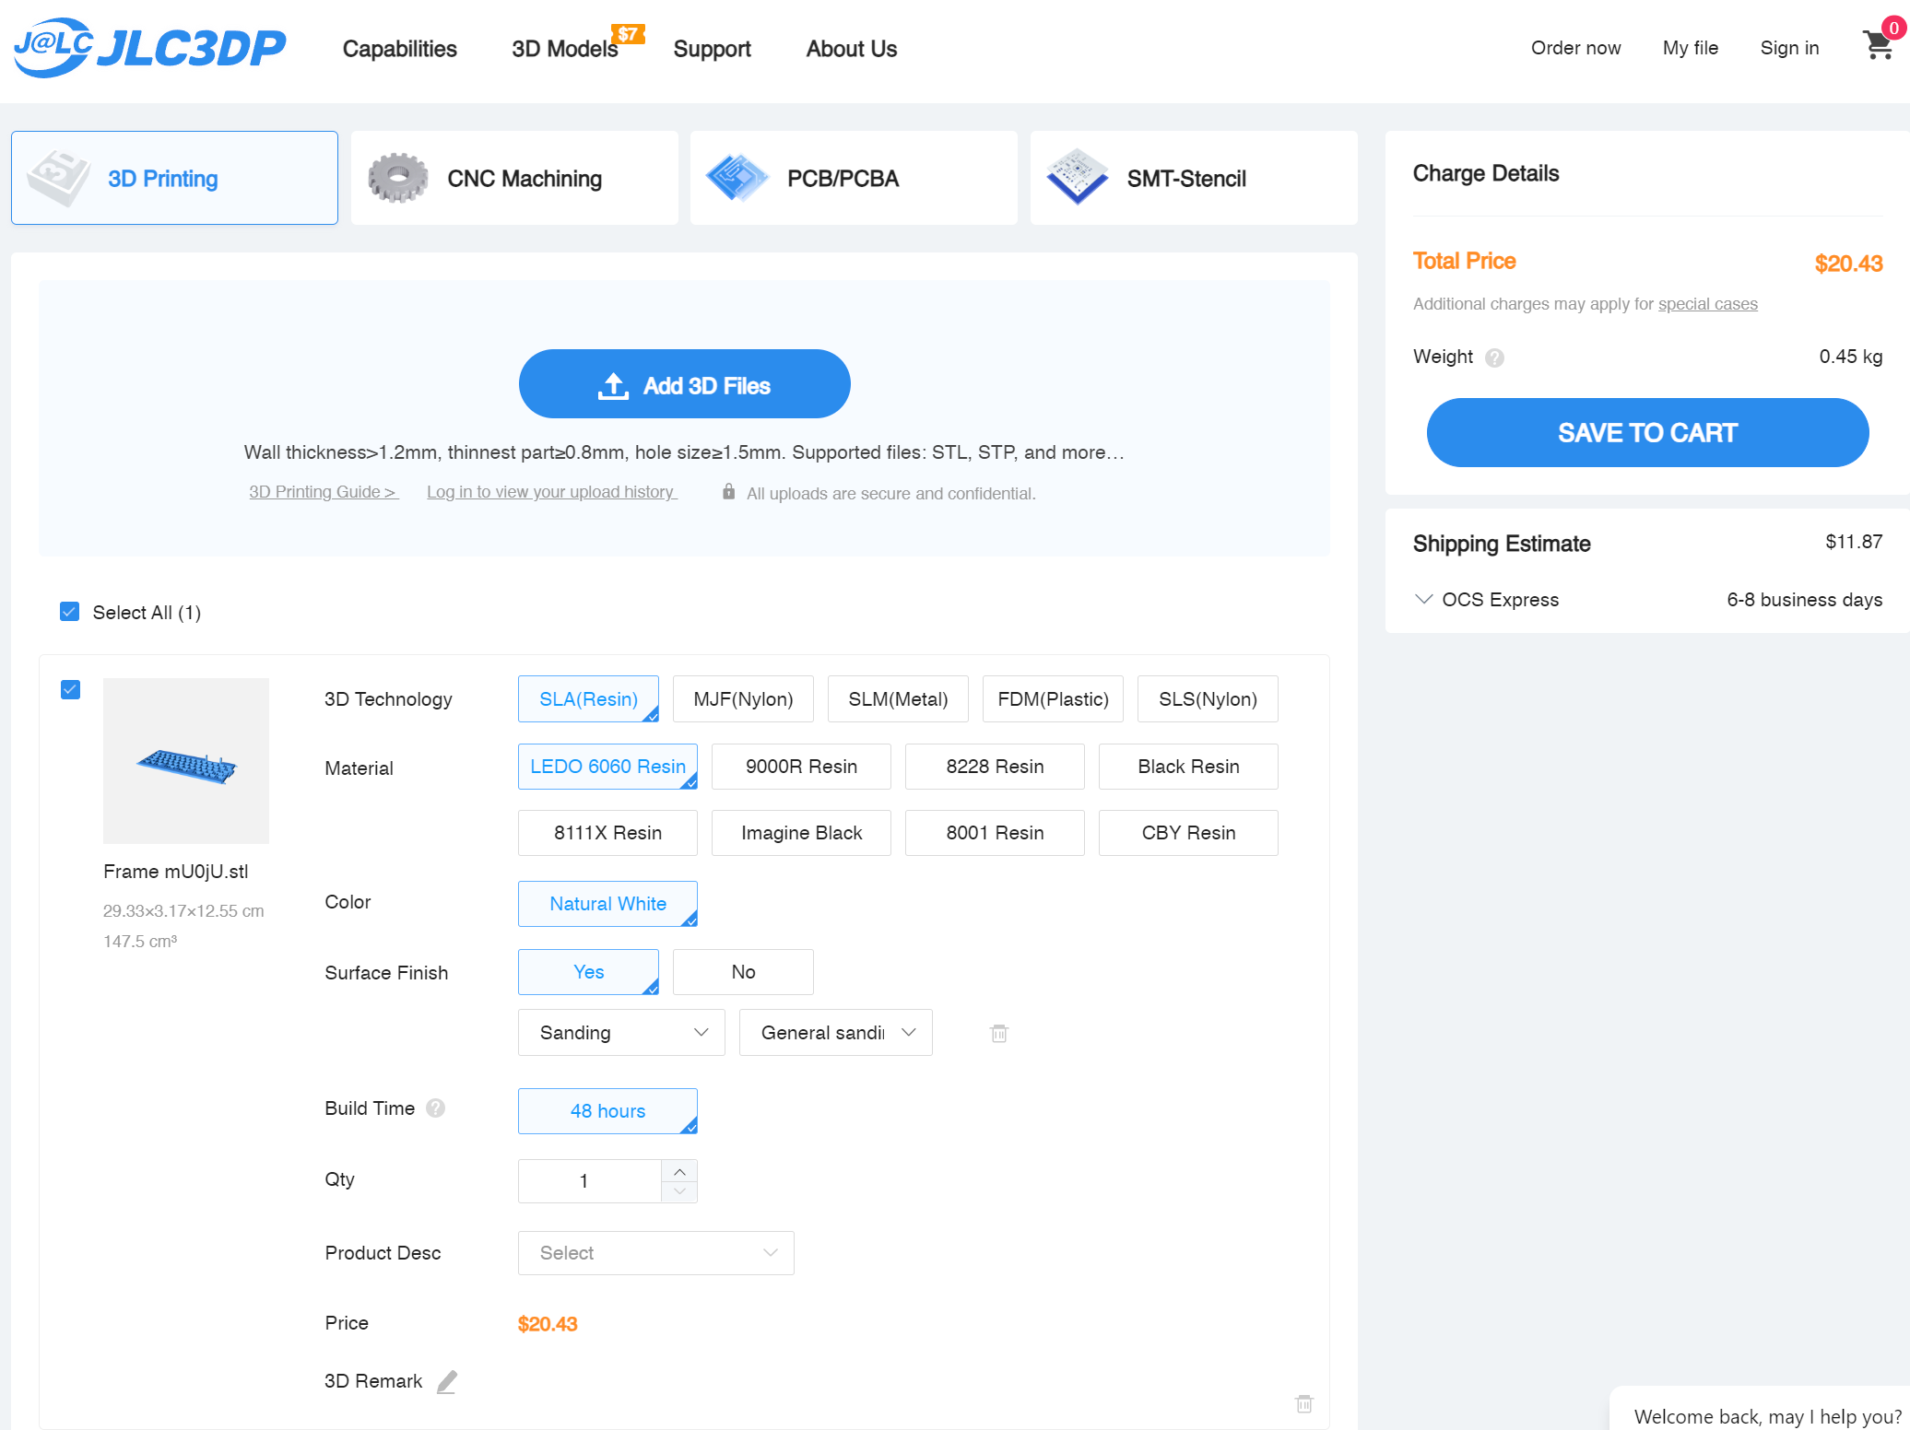Viewport: 1910px width, 1430px height.
Task: Choose LEDO 6060 Resin material
Action: pos(607,767)
